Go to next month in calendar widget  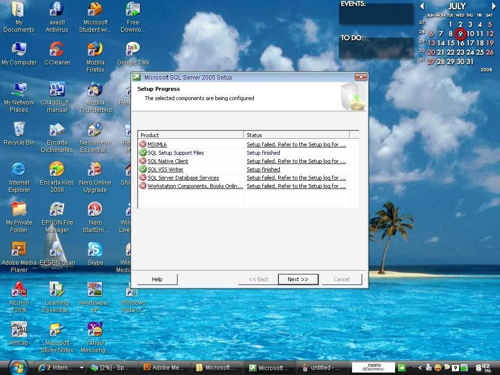pyautogui.click(x=493, y=6)
